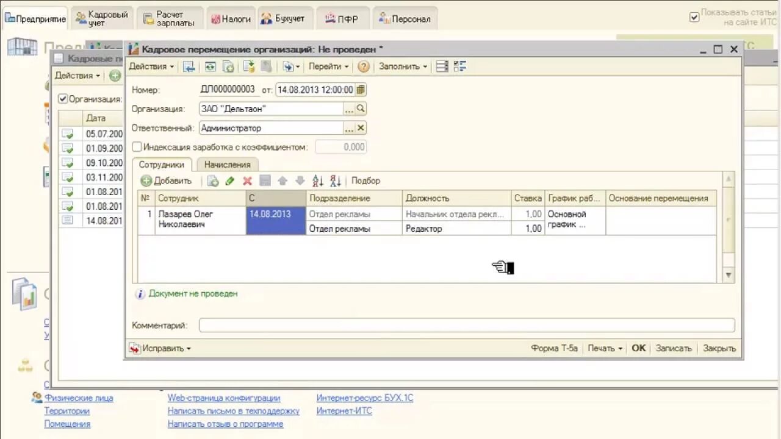
Task: Open the Исправить dropdown
Action: point(160,349)
